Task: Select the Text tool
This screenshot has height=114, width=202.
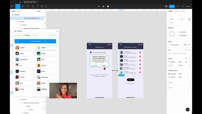Action: point(38,6)
